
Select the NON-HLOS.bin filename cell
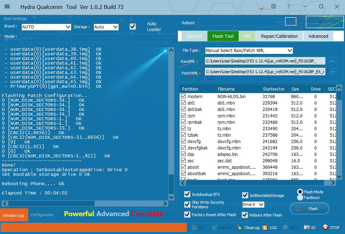(231, 96)
